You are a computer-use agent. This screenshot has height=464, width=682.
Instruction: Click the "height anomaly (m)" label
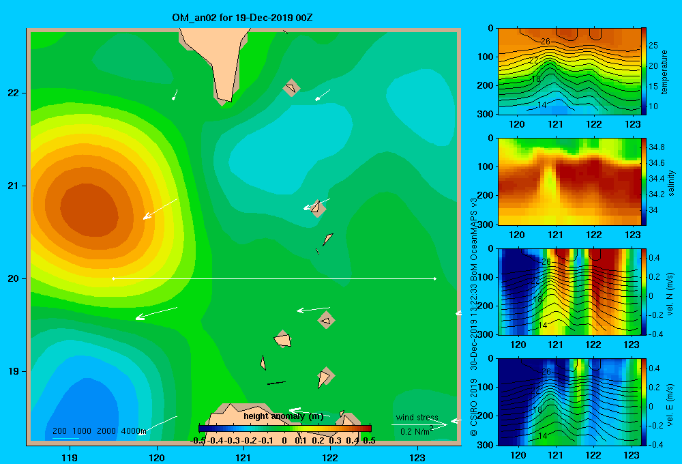[x=283, y=416]
